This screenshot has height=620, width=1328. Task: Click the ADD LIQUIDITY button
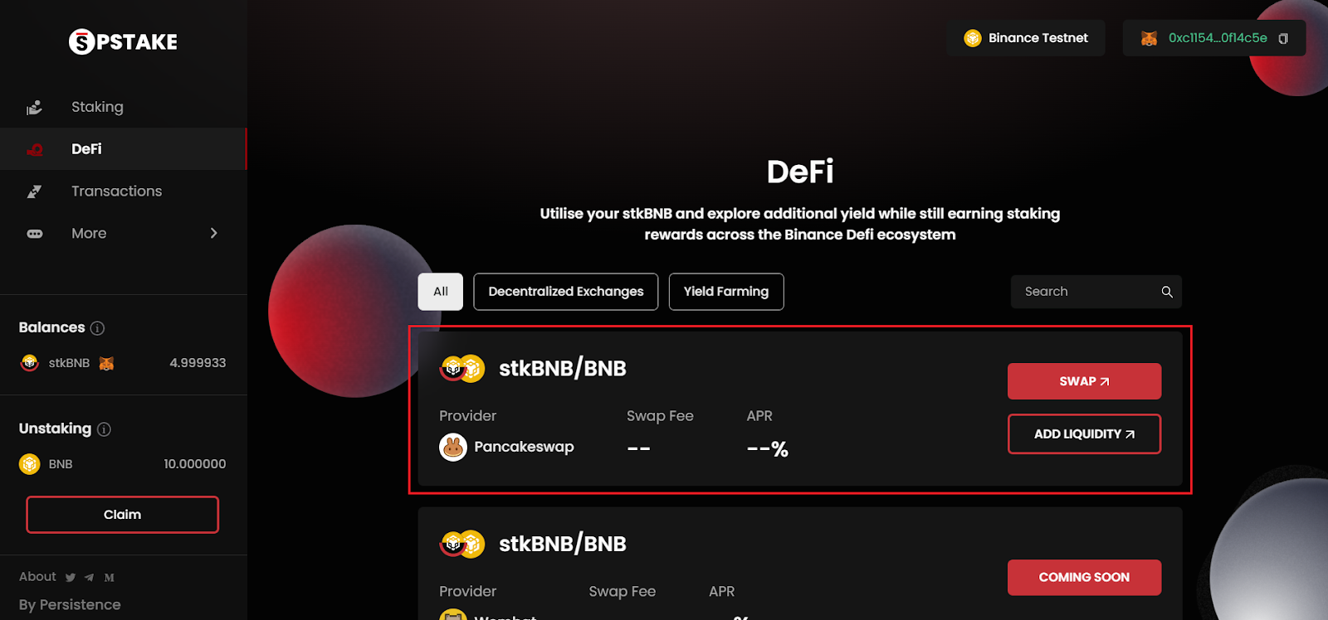tap(1084, 434)
